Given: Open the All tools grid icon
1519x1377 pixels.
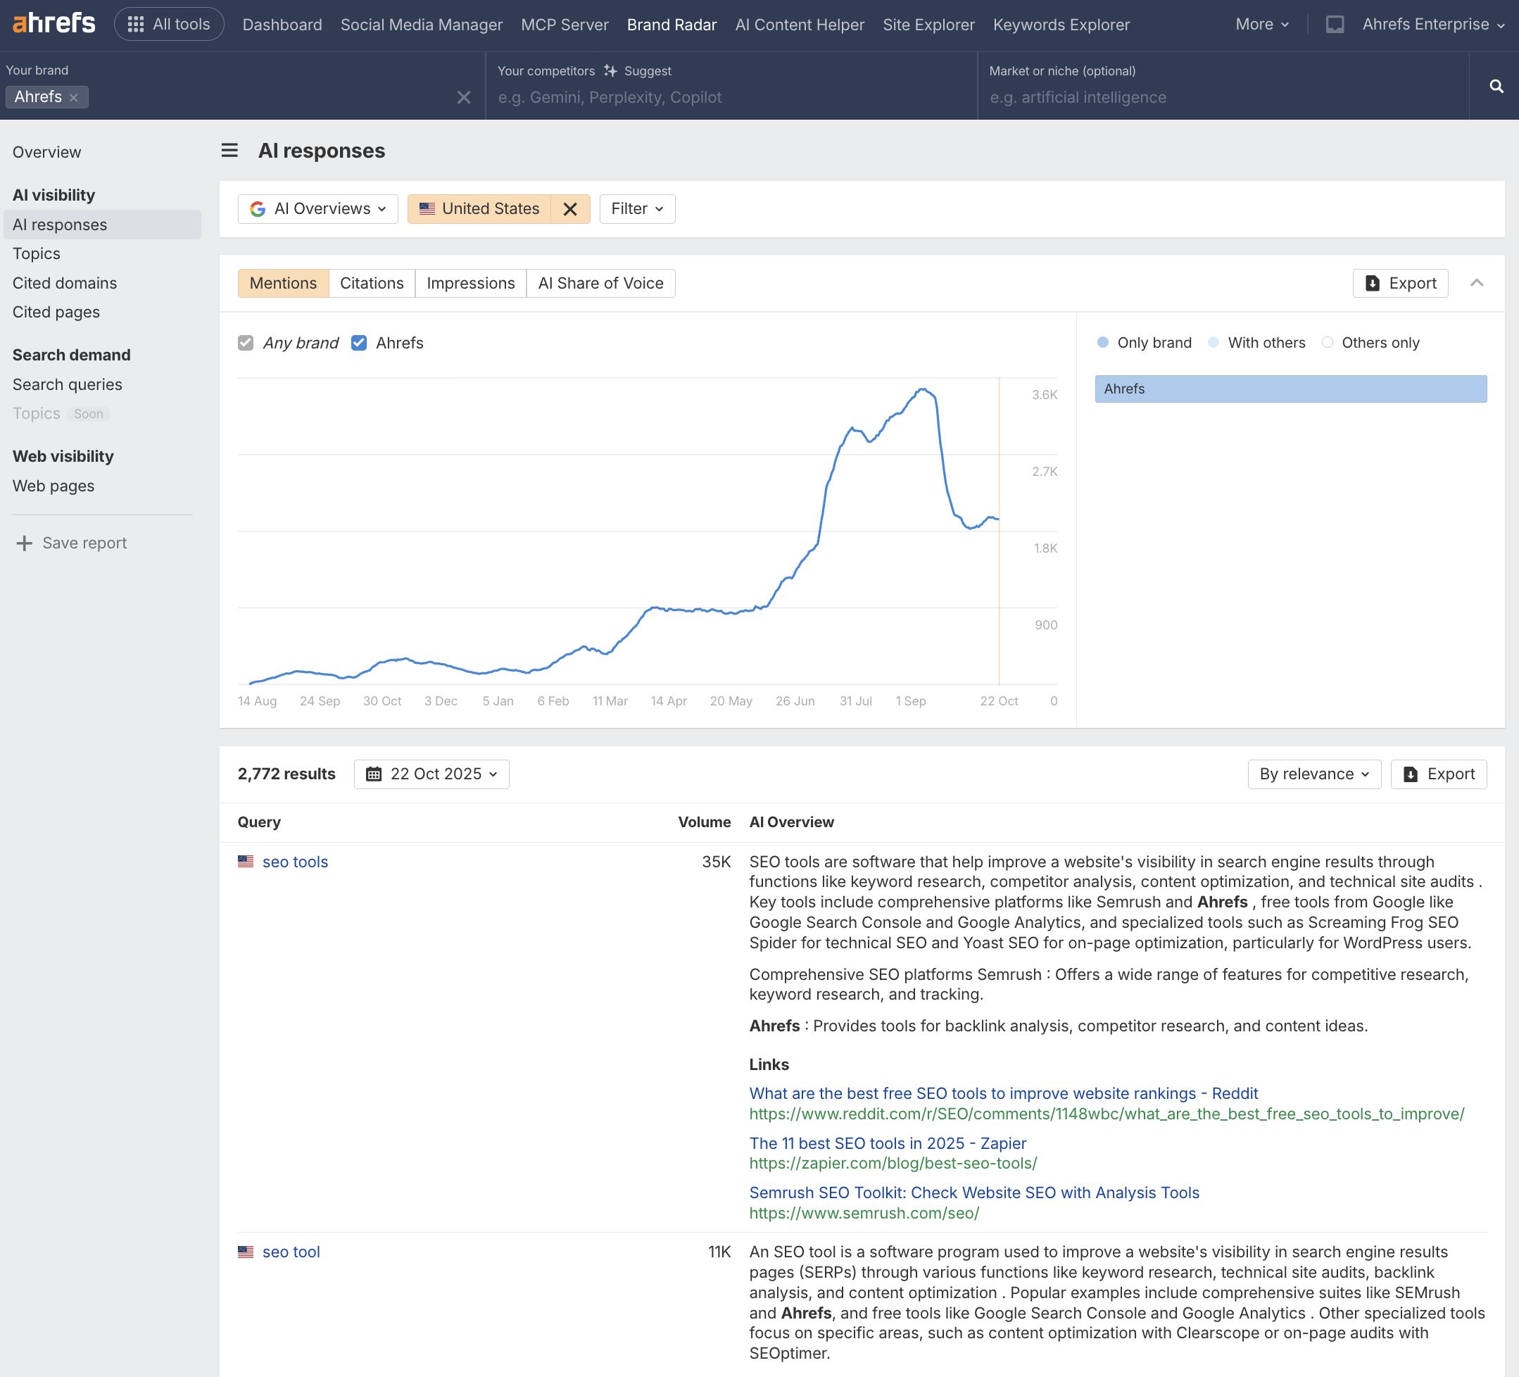Looking at the screenshot, I should pos(137,23).
